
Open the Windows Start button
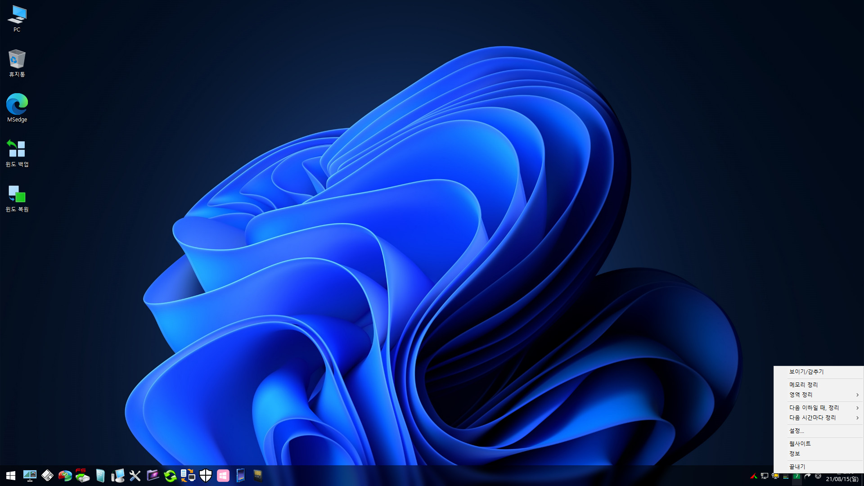11,476
